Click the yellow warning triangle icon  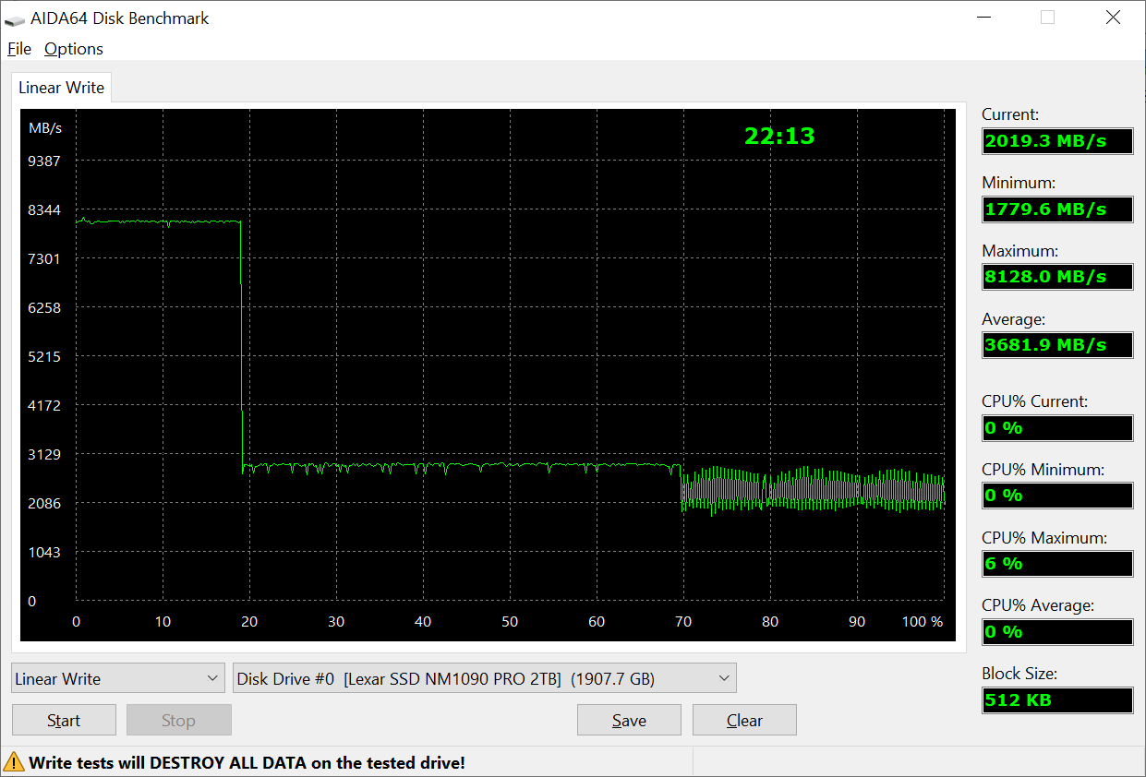tap(14, 762)
